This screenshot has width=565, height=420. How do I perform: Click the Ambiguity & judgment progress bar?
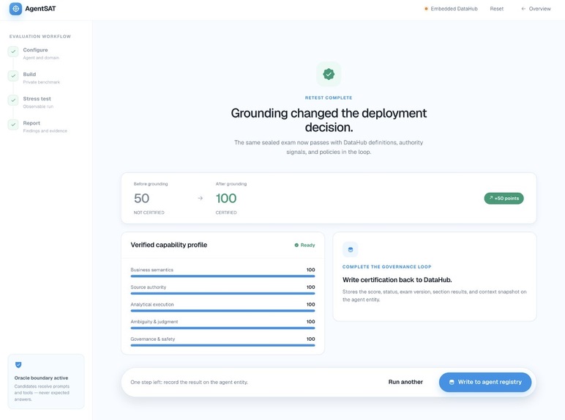pyautogui.click(x=222, y=328)
